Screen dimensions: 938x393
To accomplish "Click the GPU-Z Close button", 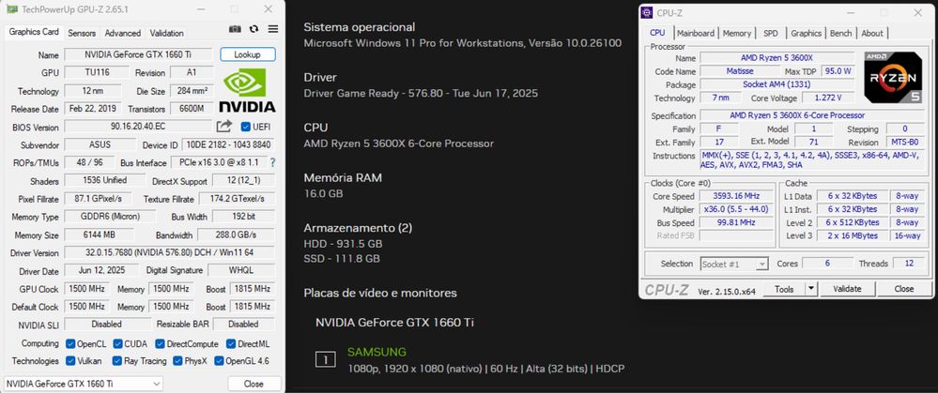I will 254,384.
